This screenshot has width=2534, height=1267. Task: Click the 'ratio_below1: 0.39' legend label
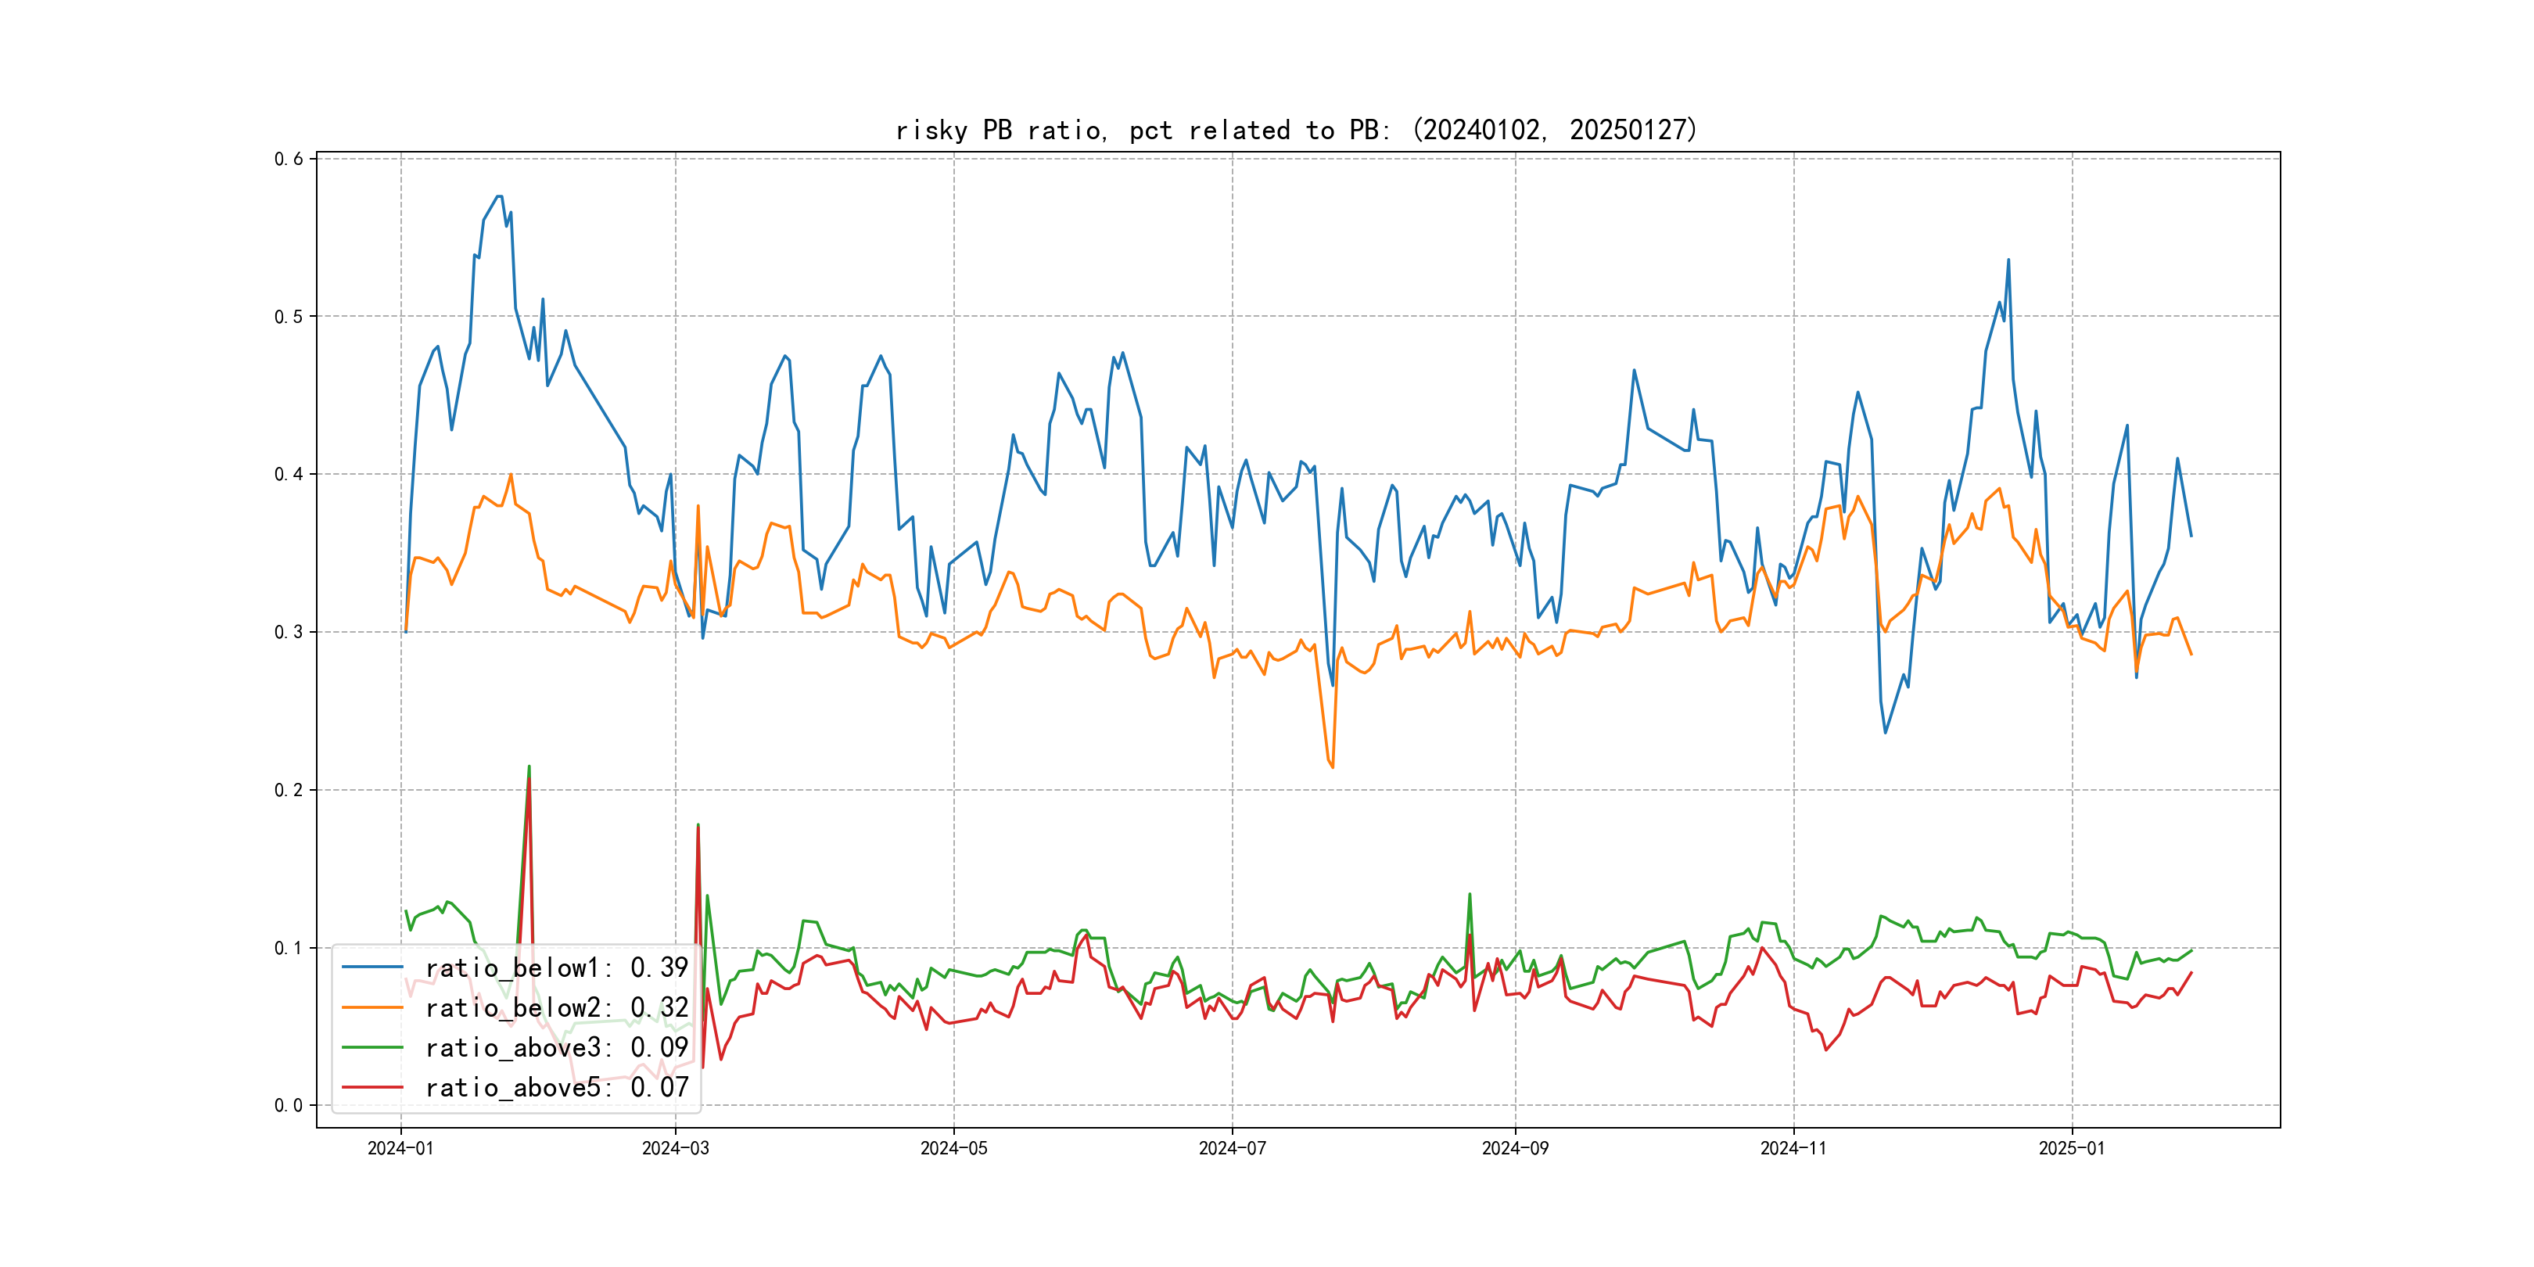557,968
